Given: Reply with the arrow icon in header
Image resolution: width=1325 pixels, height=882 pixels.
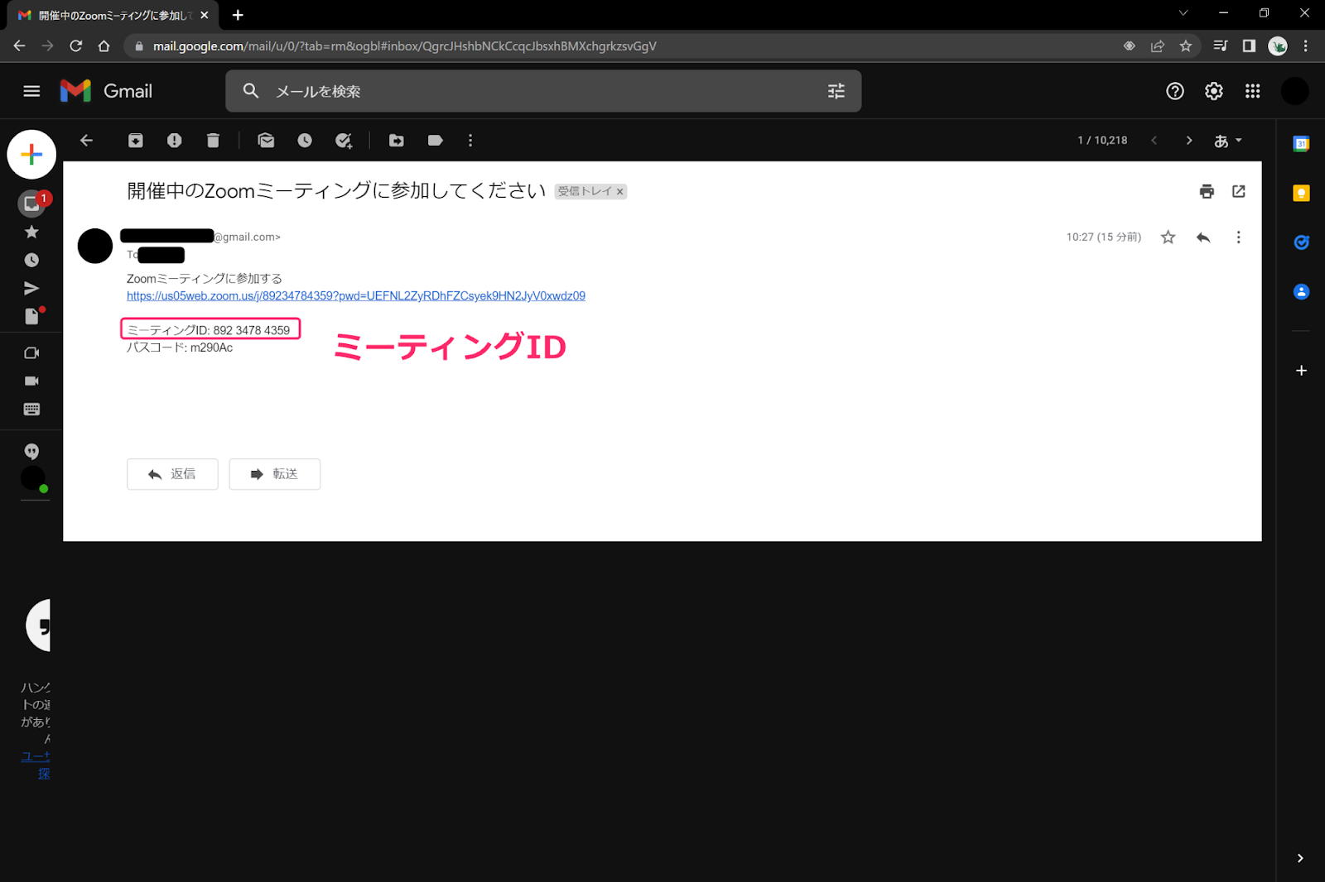Looking at the screenshot, I should 1203,237.
